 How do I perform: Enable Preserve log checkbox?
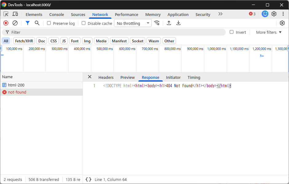(x=49, y=23)
